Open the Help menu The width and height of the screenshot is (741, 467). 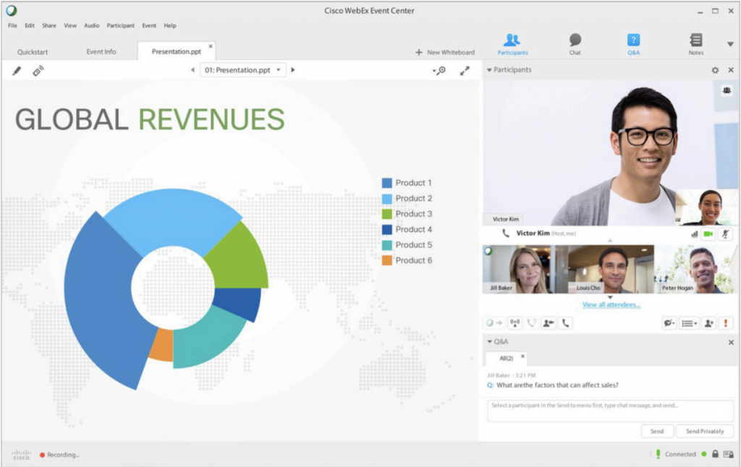pyautogui.click(x=170, y=25)
